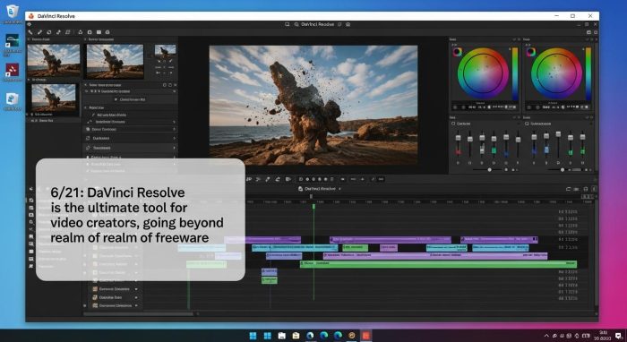Image resolution: width=627 pixels, height=342 pixels.
Task: Click the flag marker icon in the timeline toolbar
Action: (x=288, y=179)
